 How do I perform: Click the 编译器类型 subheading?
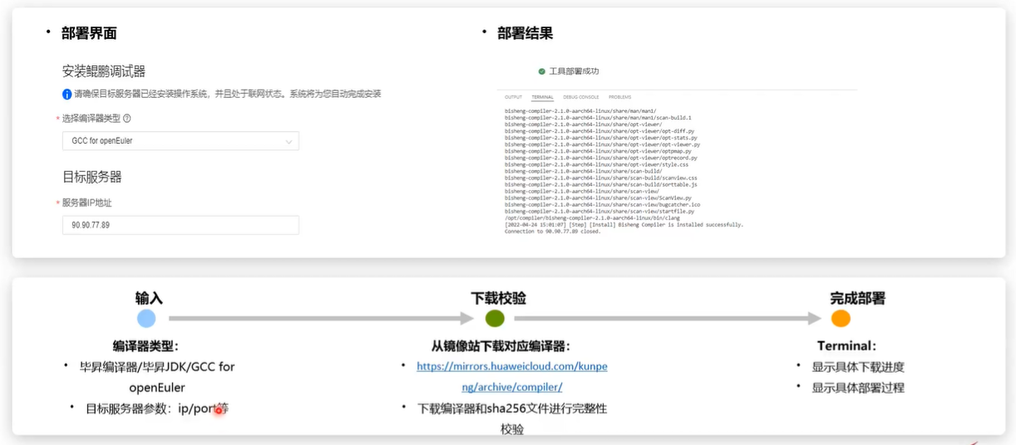click(x=146, y=346)
